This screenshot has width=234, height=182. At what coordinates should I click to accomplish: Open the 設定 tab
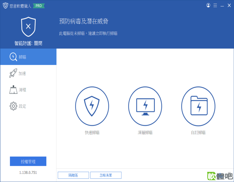tap(28, 106)
